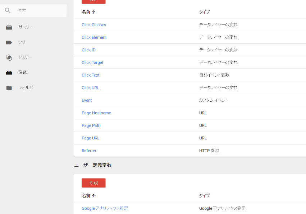This screenshot has height=214, width=306.
Task: Click データレイヤーの変数 in Click URL row
Action: pos(218,88)
